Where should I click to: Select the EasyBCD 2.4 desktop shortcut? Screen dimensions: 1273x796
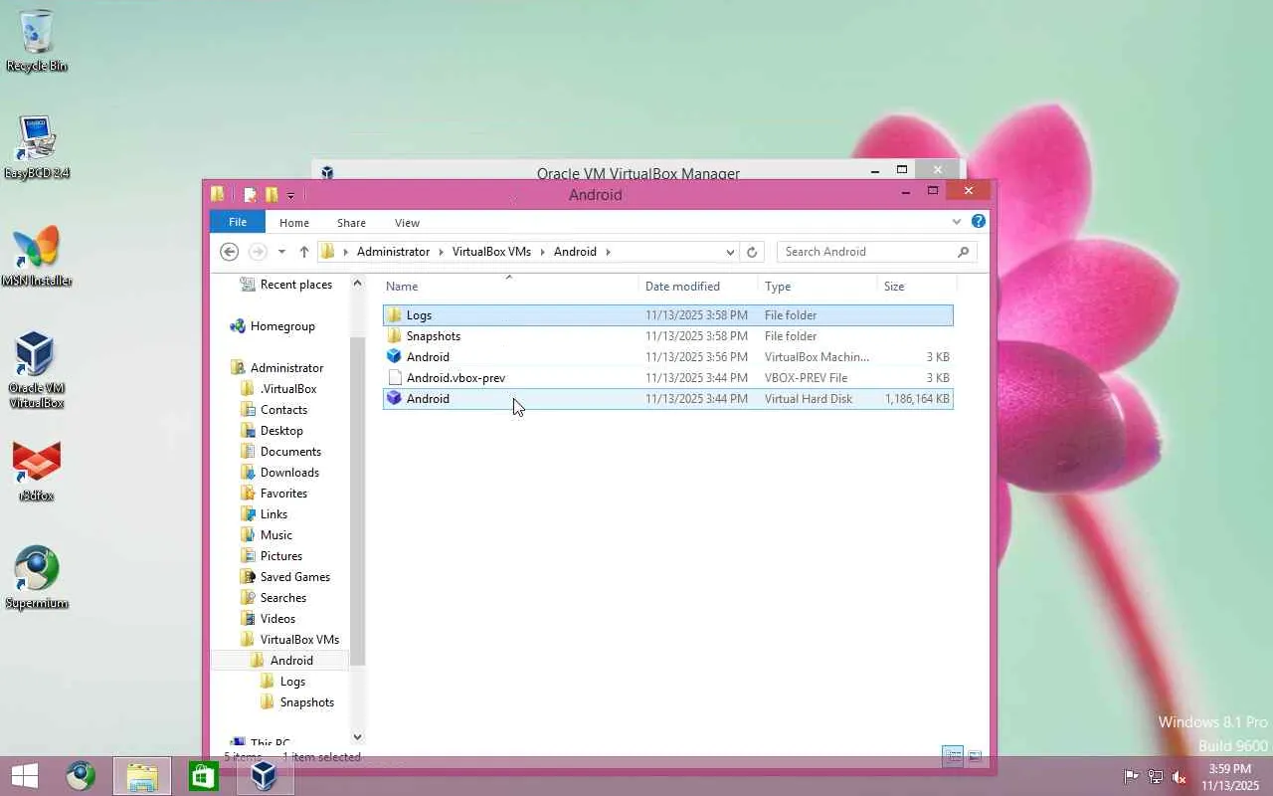[x=37, y=147]
